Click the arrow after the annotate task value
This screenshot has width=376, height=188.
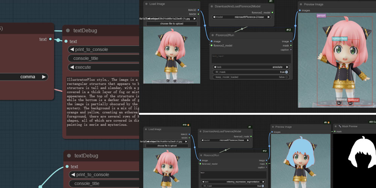[x=287, y=67]
